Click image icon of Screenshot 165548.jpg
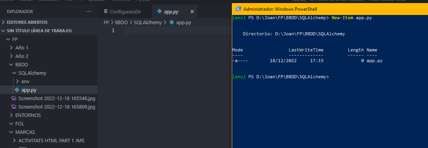The height and width of the screenshot is (148, 428). pos(14,98)
